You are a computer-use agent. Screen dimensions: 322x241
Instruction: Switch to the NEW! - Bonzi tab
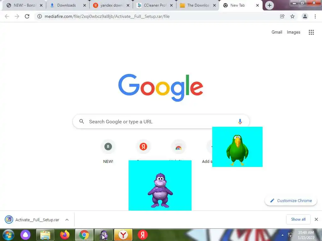[24, 5]
